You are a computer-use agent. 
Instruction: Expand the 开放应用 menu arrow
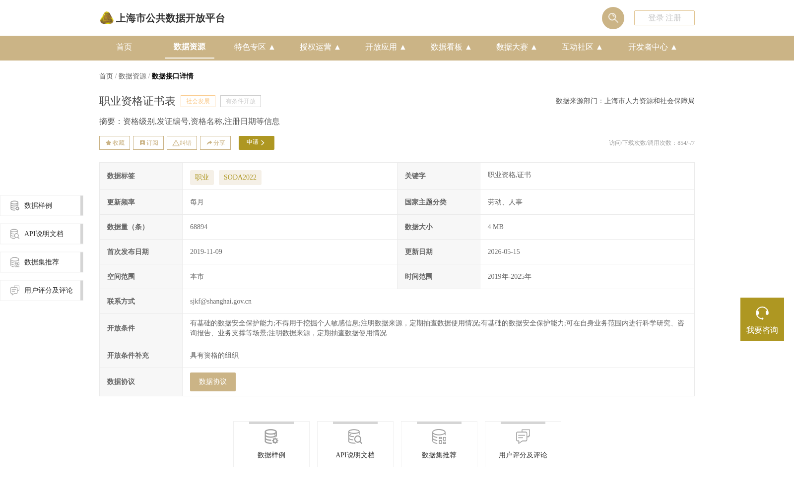coord(403,47)
